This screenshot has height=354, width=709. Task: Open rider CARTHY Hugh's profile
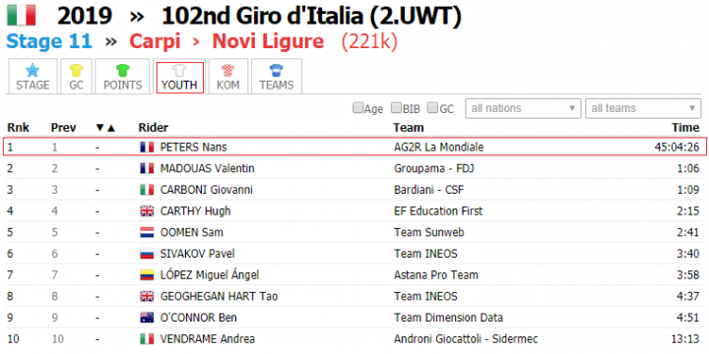coord(195,210)
